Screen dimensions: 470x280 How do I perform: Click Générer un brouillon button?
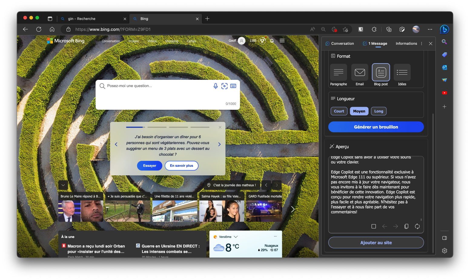(376, 127)
